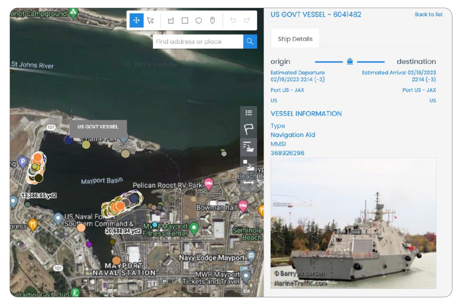Click the Mayport Basin map label
The width and height of the screenshot is (462, 305).
click(x=102, y=180)
